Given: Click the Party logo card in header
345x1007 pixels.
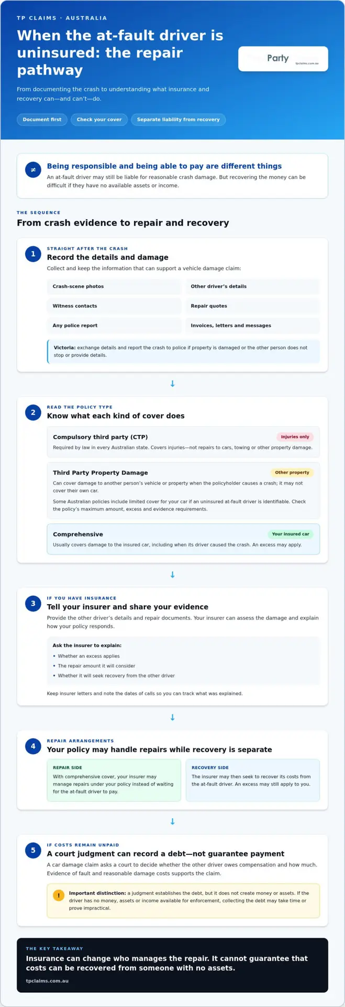Looking at the screenshot, I should pyautogui.click(x=283, y=59).
